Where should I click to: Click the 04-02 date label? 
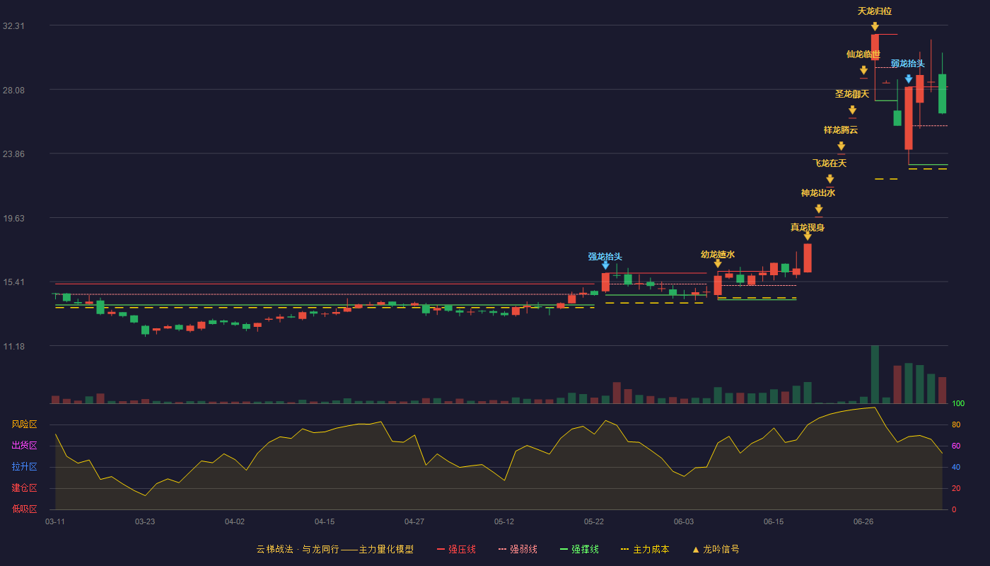click(x=235, y=521)
